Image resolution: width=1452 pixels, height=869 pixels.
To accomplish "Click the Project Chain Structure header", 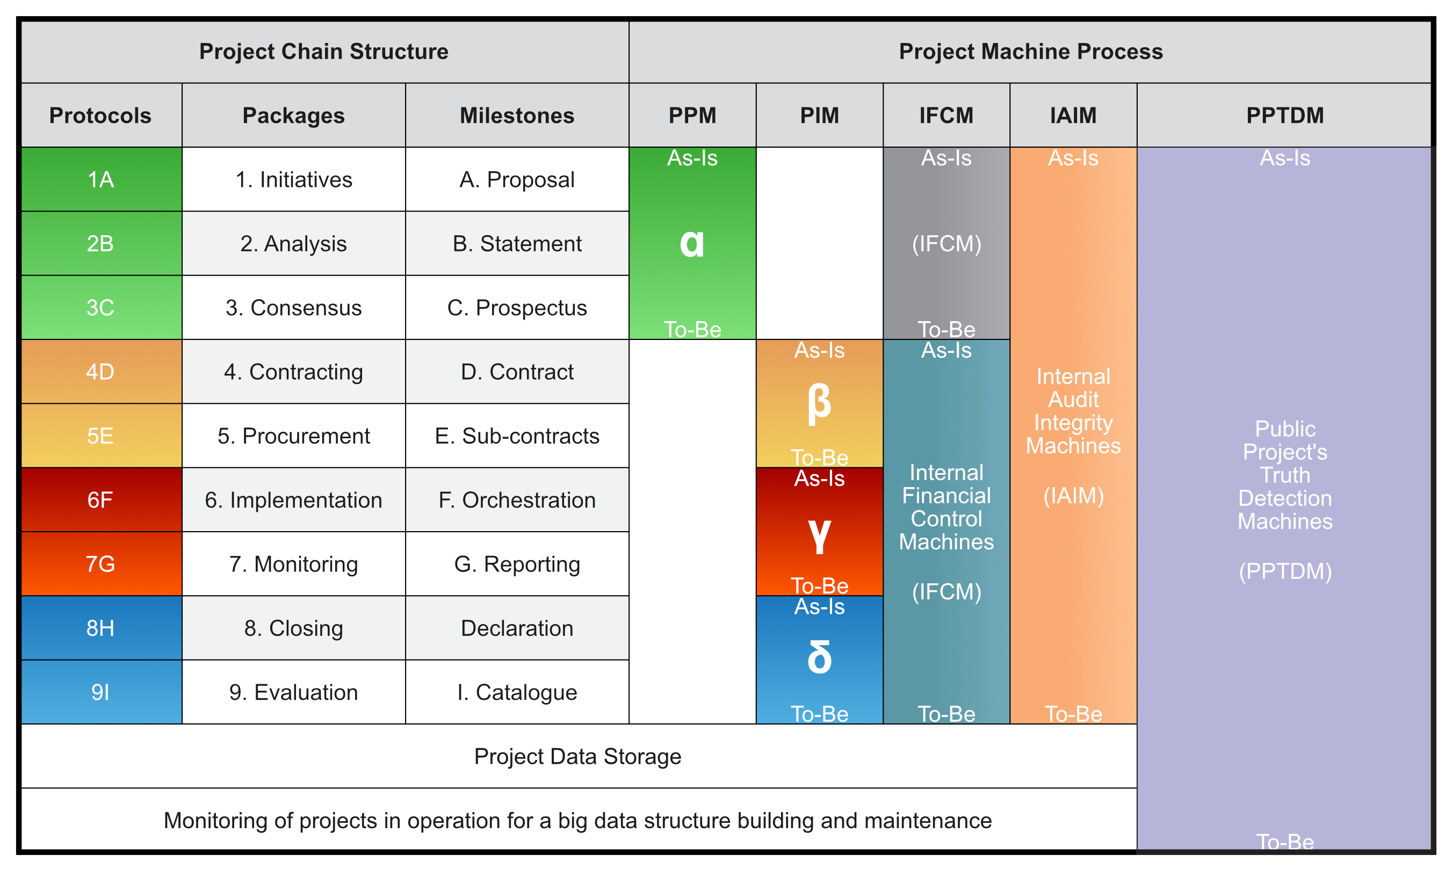I will point(324,52).
